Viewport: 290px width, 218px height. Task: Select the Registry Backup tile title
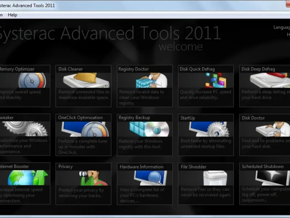pyautogui.click(x=134, y=118)
